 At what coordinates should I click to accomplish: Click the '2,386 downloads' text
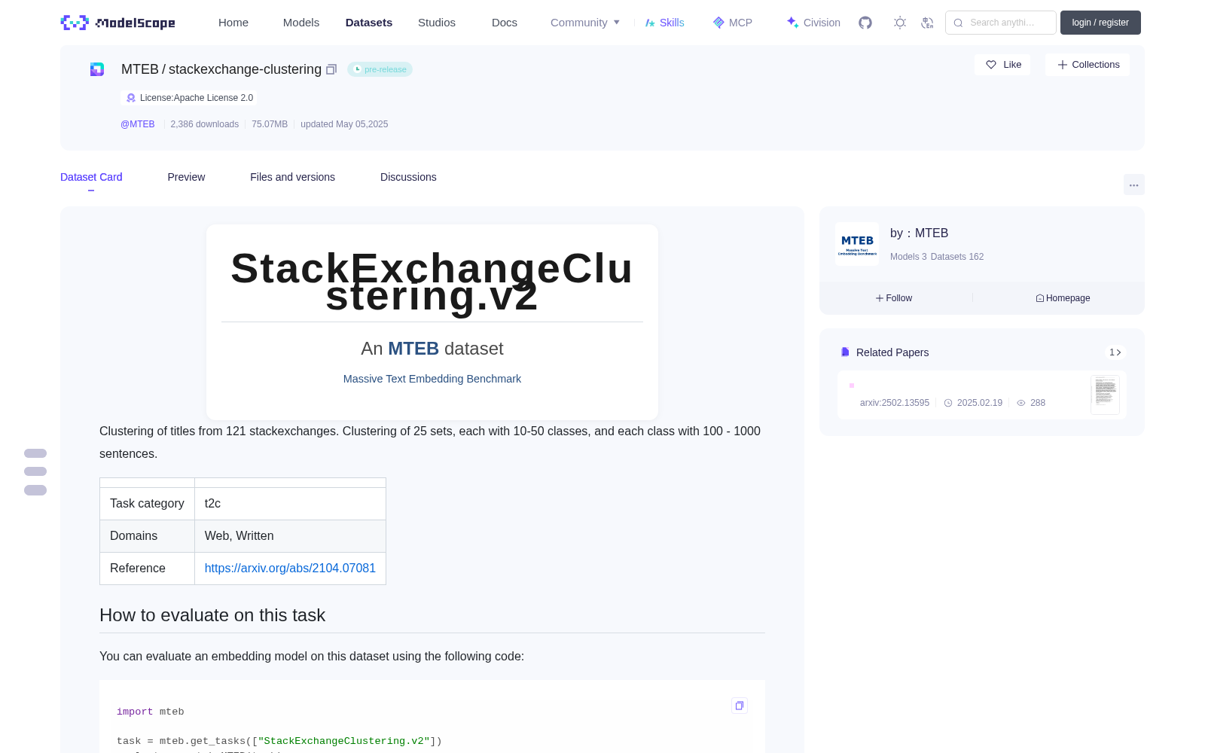(205, 124)
